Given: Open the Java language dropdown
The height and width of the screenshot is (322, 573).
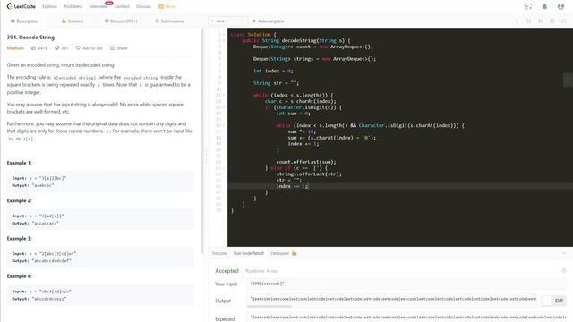Looking at the screenshot, I should coord(227,21).
